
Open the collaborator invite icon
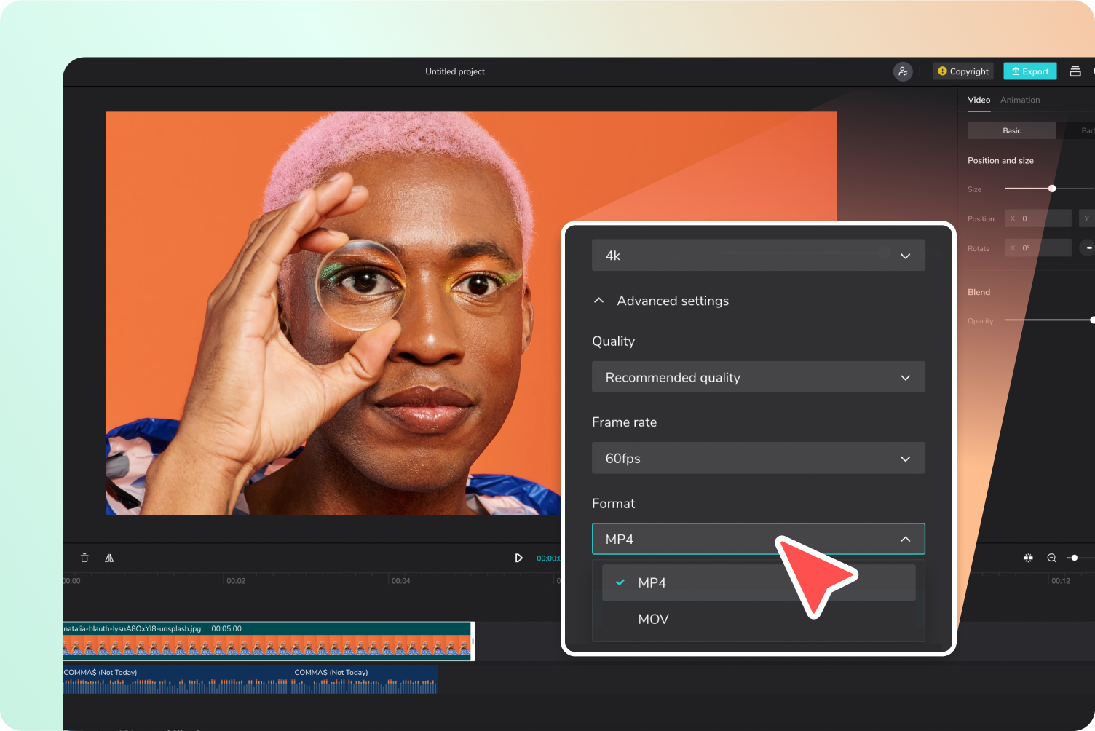[903, 71]
